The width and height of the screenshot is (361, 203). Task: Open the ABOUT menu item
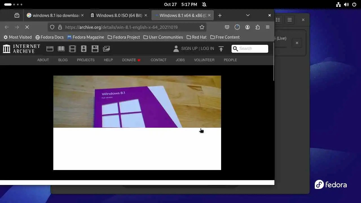point(43,60)
